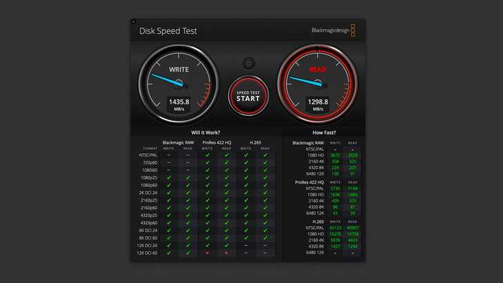Click the 'How Fast?' heading
The height and width of the screenshot is (283, 503).
tap(324, 133)
